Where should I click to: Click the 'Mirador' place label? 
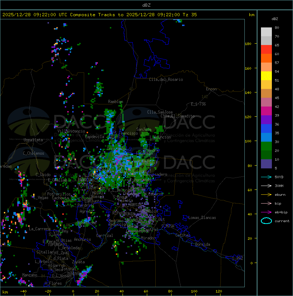(x=149, y=238)
